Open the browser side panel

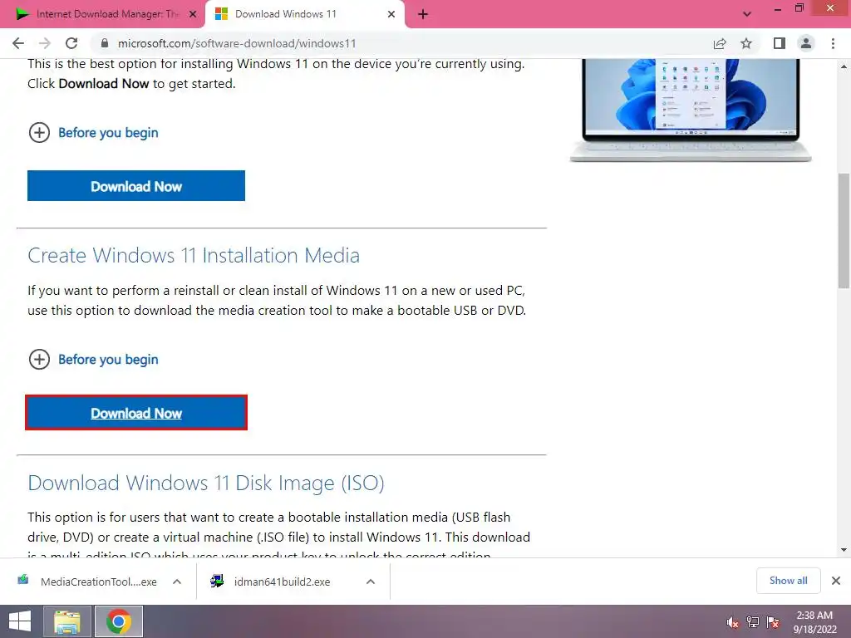[x=780, y=43]
